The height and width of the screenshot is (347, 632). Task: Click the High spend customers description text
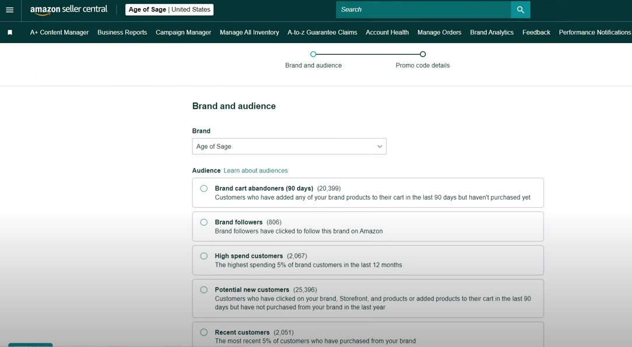point(308,265)
